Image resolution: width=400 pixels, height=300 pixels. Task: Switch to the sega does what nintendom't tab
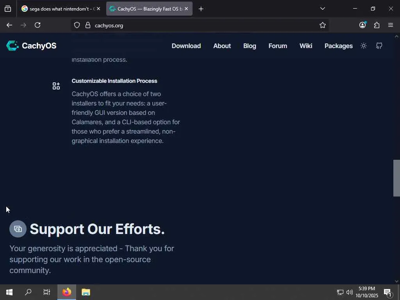[x=61, y=9]
